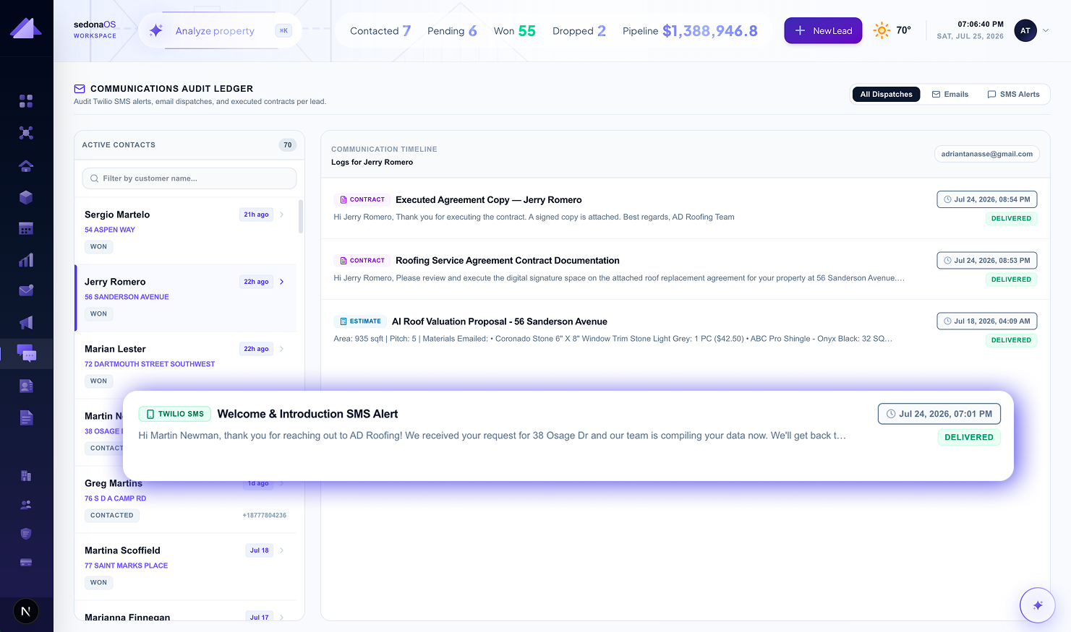This screenshot has width=1071, height=632.
Task: Select the Greg Martins contact name
Action: [114, 483]
